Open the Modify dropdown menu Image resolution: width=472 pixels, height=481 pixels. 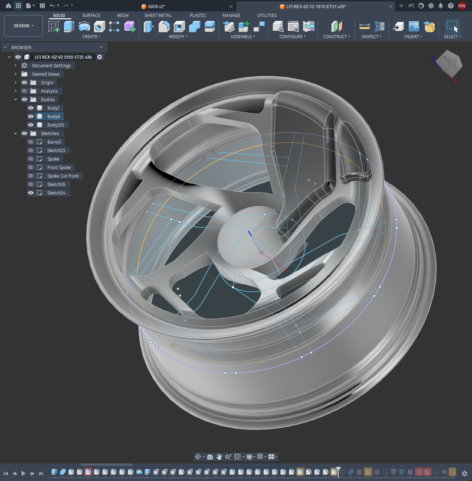pyautogui.click(x=178, y=37)
